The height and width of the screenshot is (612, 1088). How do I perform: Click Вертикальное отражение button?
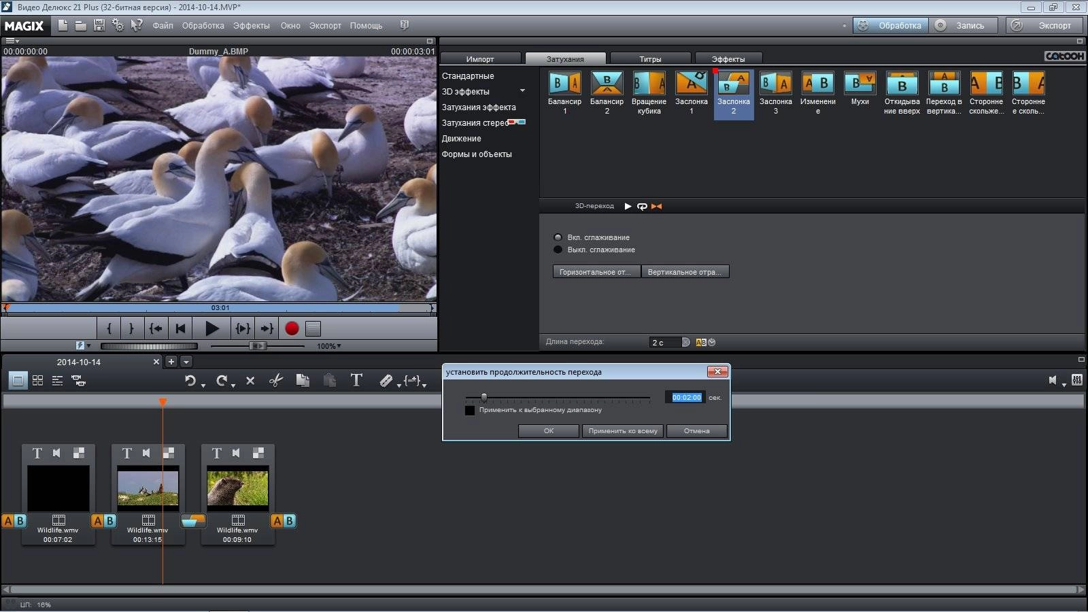click(685, 272)
